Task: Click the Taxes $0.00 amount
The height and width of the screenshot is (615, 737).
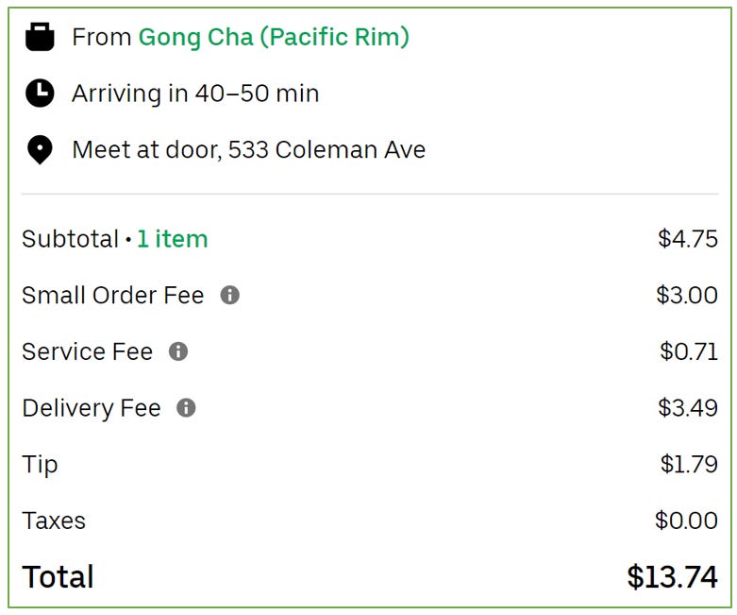Action: [x=686, y=521]
